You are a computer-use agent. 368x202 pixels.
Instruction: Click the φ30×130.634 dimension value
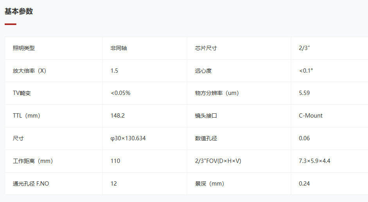(x=128, y=138)
